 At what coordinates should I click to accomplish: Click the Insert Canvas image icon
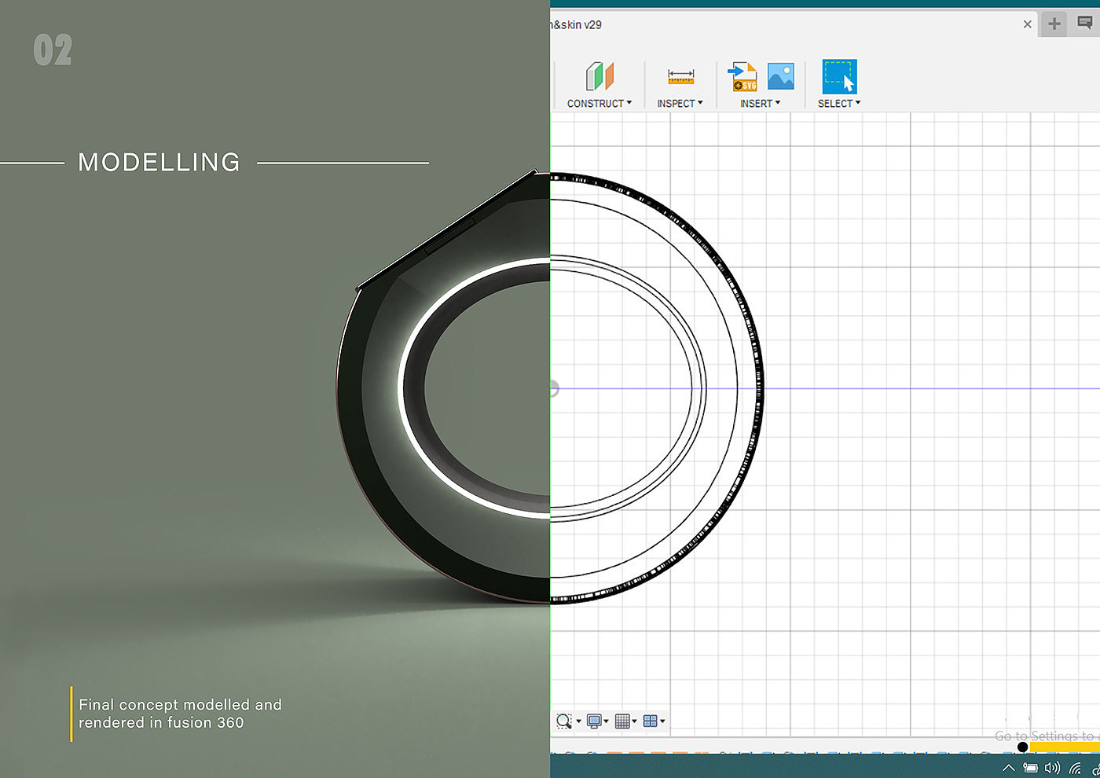[x=780, y=76]
